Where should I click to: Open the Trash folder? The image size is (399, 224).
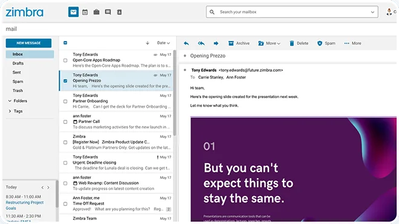[x=18, y=91]
